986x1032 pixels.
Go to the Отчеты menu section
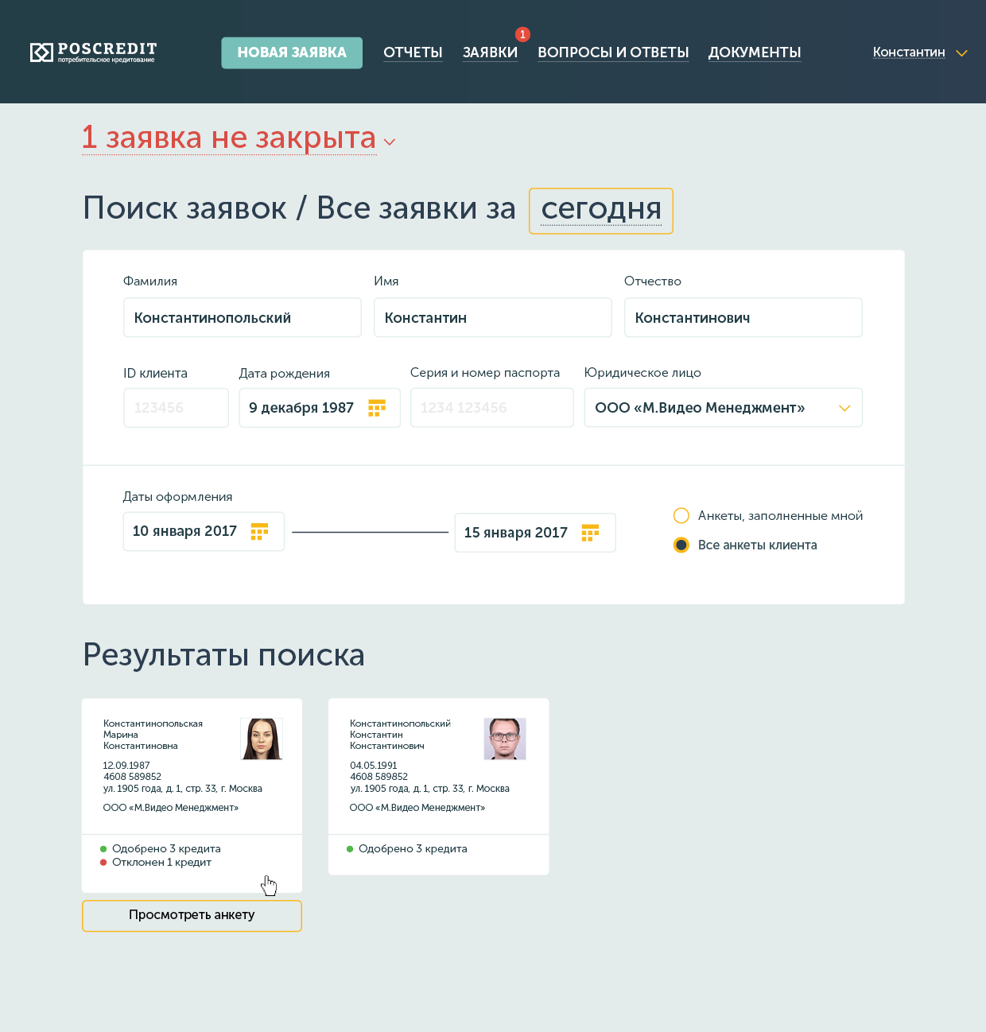(413, 52)
